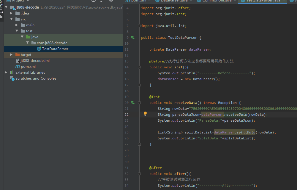The width and height of the screenshot is (297, 190).
Task: Switch to DataParser.java editor tab
Action: [174, 1]
